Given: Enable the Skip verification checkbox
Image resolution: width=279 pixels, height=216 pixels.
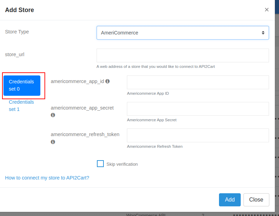Looking at the screenshot, I should tap(100, 164).
